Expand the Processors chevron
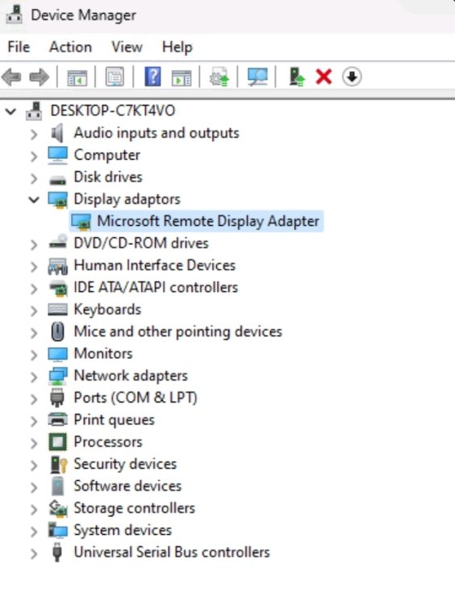 [34, 443]
